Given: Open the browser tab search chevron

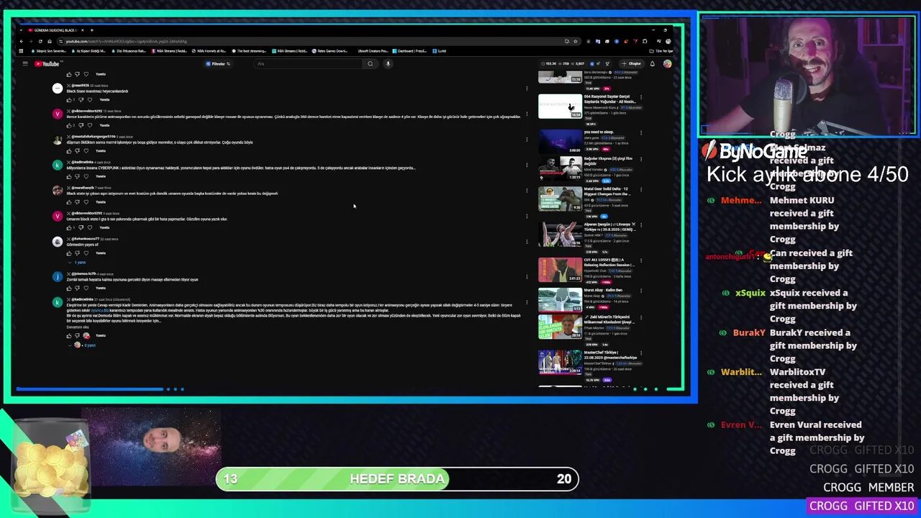Looking at the screenshot, I should coord(22,30).
